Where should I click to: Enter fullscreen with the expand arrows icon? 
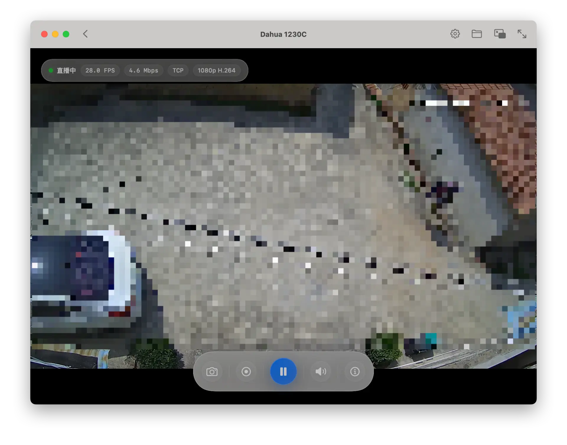click(522, 34)
